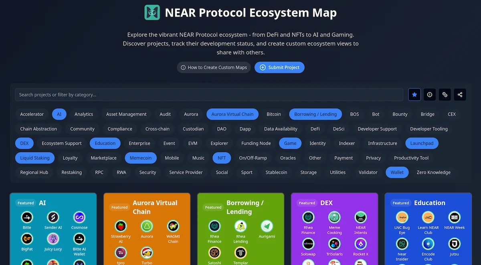Image resolution: width=481 pixels, height=265 pixels.
Task: Open How to Create Custom Maps
Action: (214, 67)
